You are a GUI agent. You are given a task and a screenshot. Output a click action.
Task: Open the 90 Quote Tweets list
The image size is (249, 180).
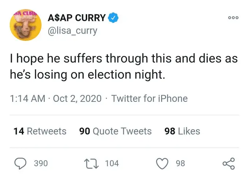[115, 131]
